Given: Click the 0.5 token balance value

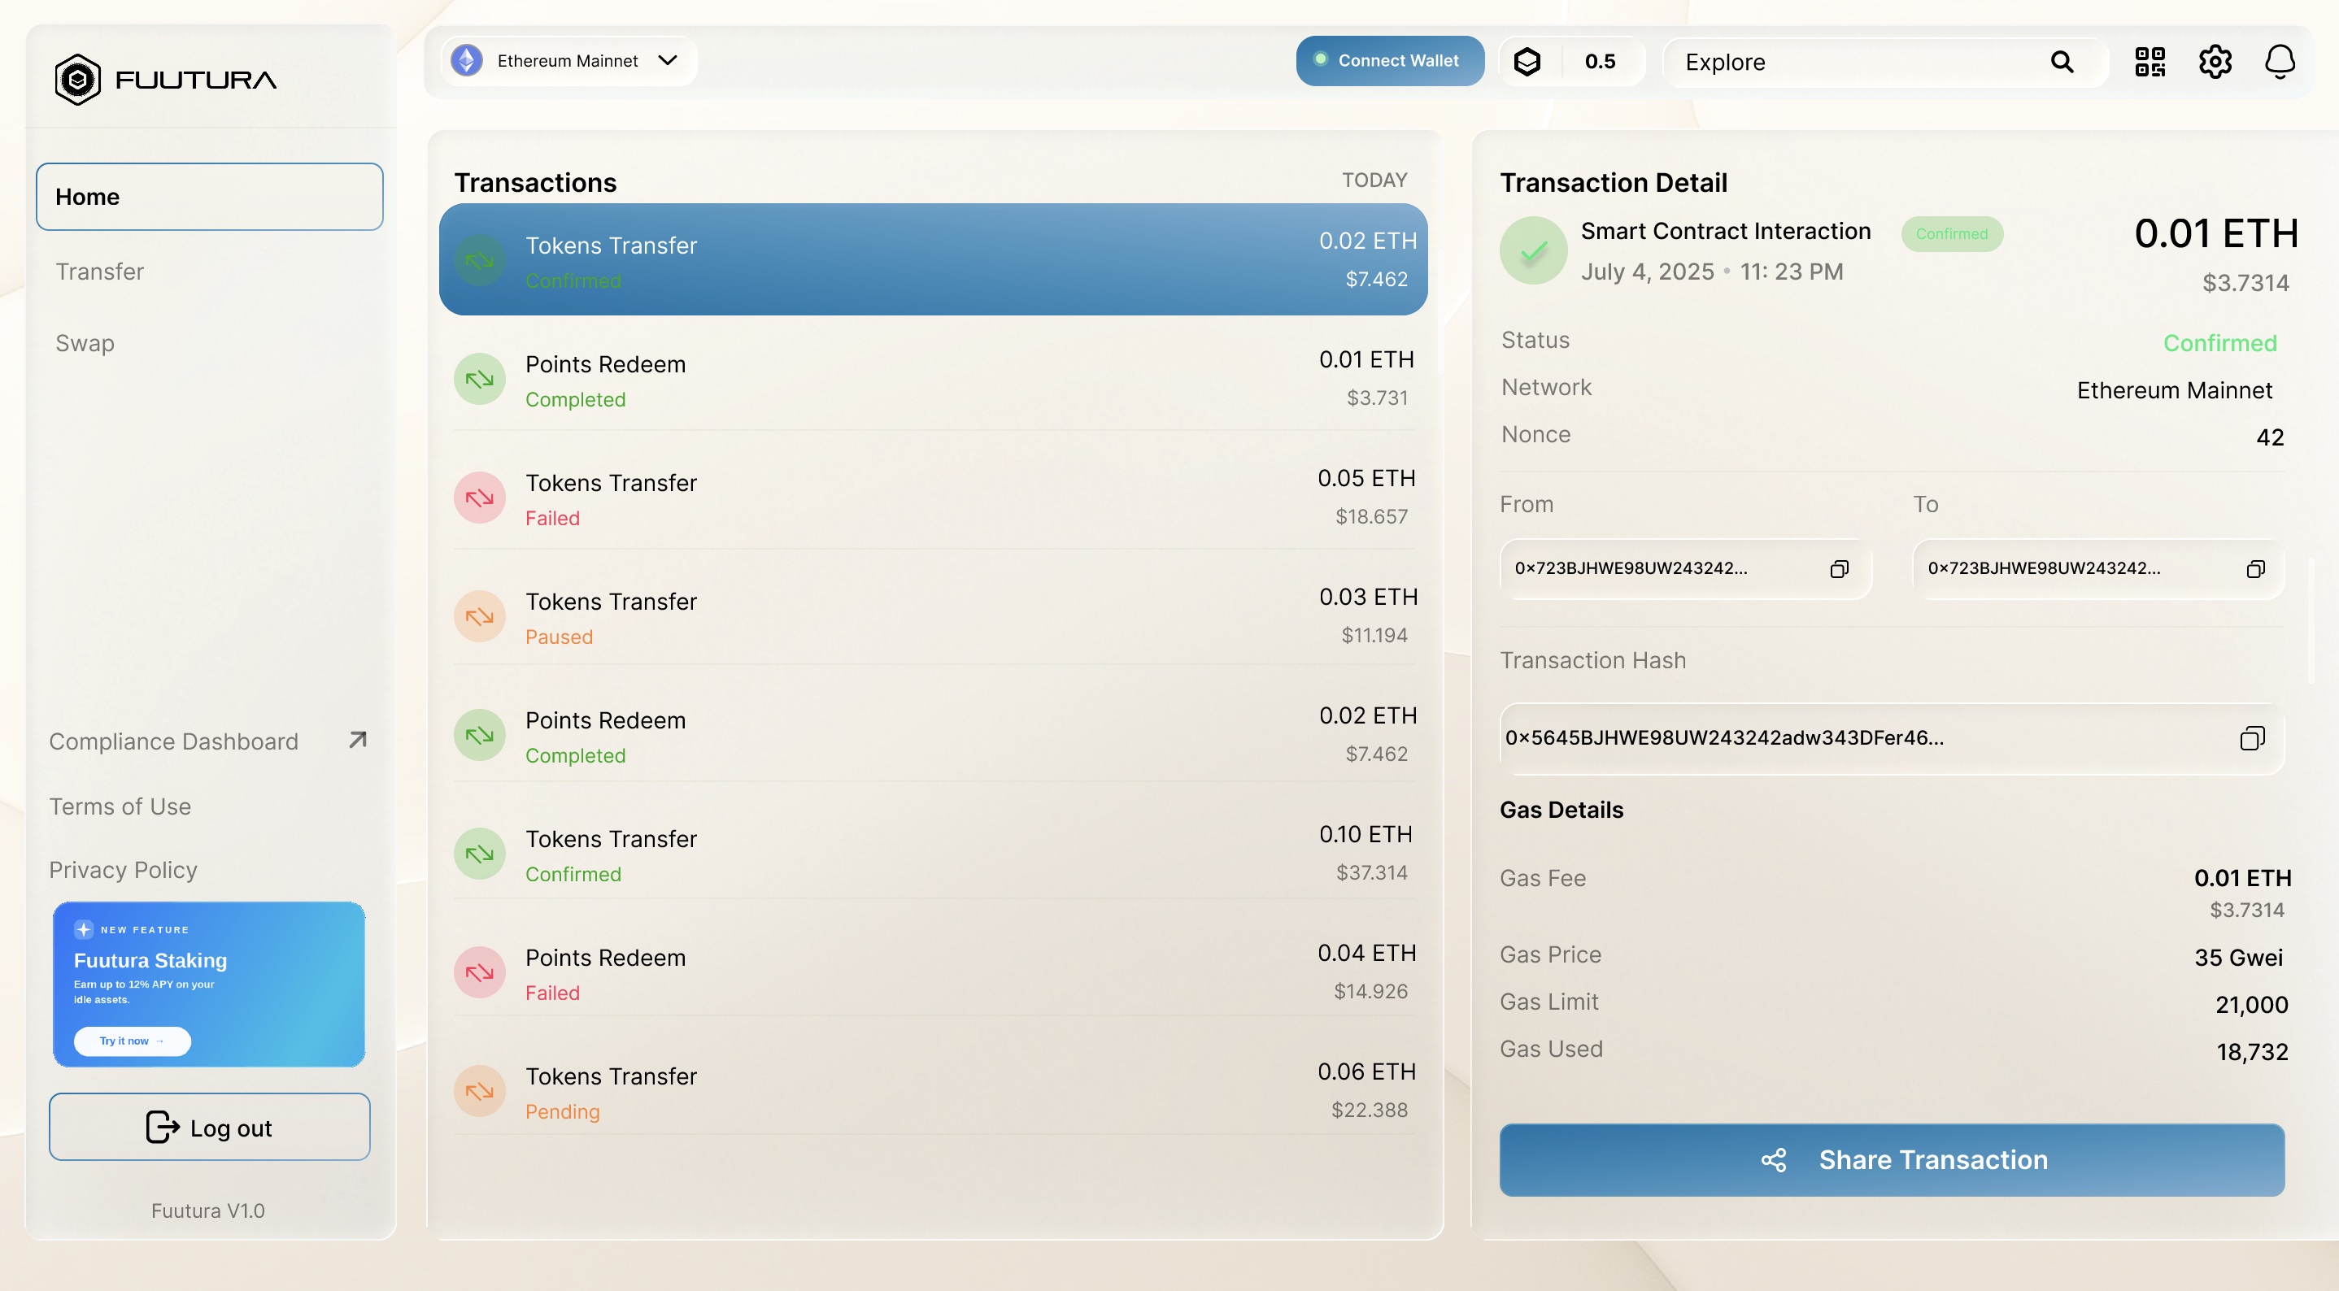Looking at the screenshot, I should tap(1600, 62).
